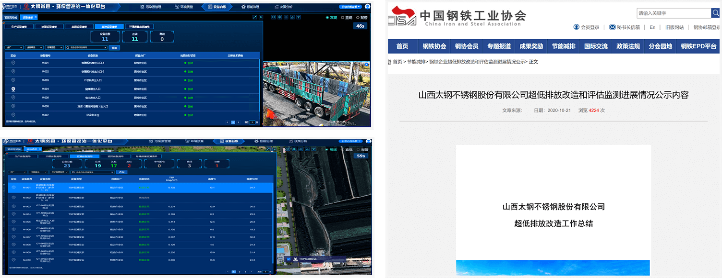
Task: Switch language with the En link
Action: [x=652, y=27]
